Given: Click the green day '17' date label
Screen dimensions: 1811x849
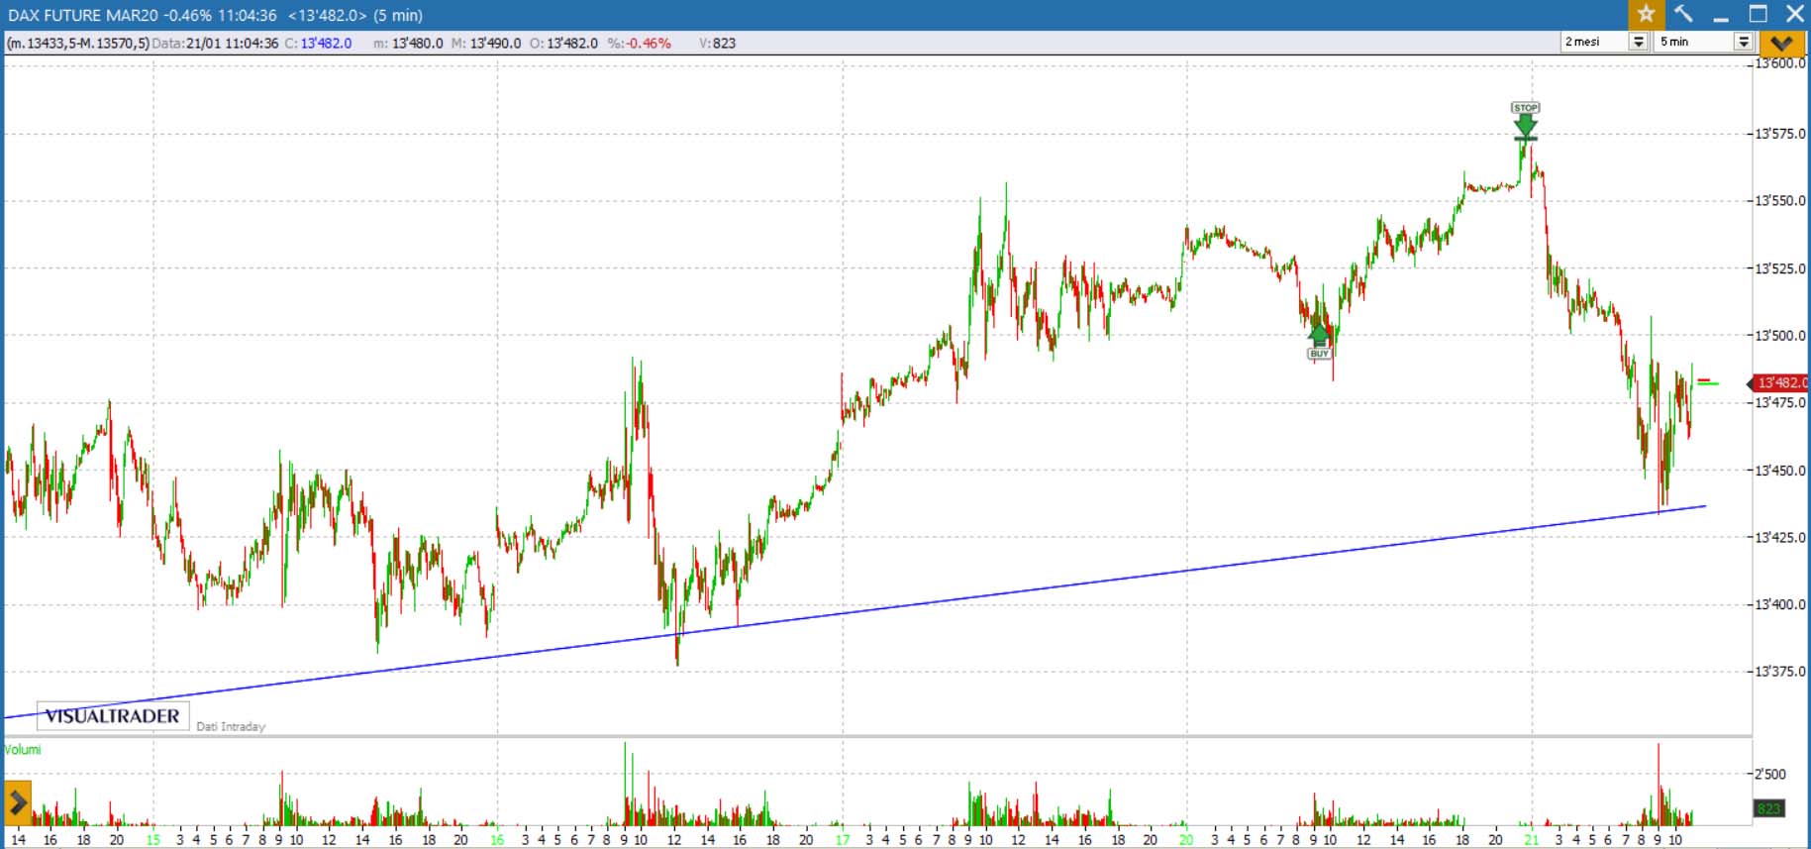Looking at the screenshot, I should click(842, 839).
